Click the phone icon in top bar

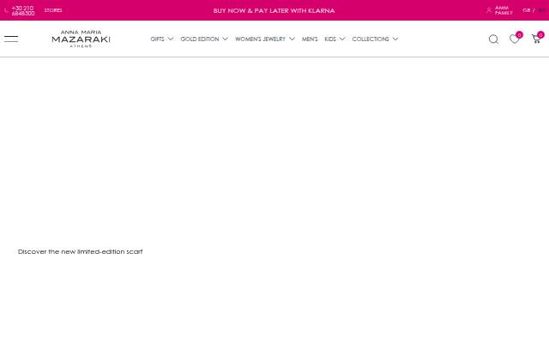(x=6, y=10)
